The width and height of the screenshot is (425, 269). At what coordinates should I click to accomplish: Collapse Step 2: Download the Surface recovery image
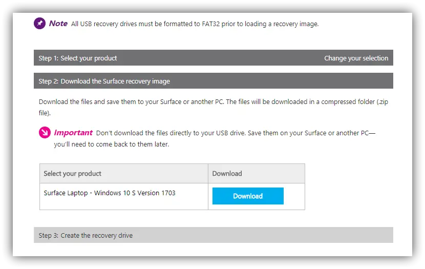[104, 81]
